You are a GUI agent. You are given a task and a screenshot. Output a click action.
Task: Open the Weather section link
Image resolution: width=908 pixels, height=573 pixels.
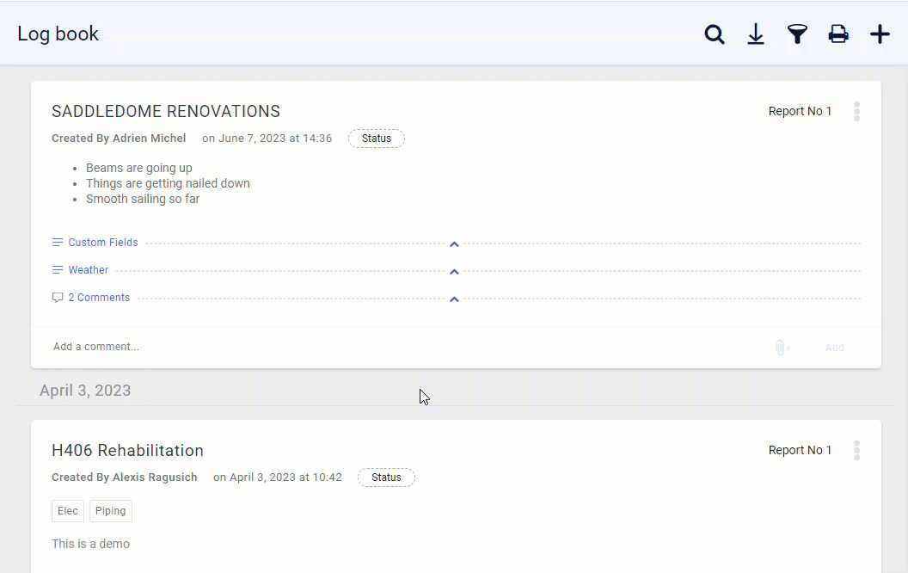pos(88,270)
